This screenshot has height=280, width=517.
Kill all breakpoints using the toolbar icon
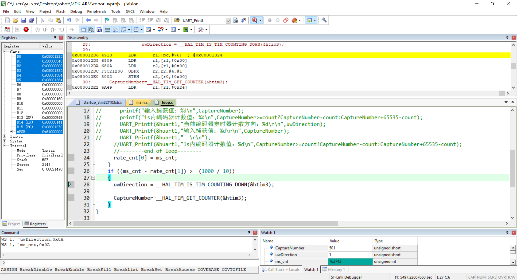click(x=294, y=20)
